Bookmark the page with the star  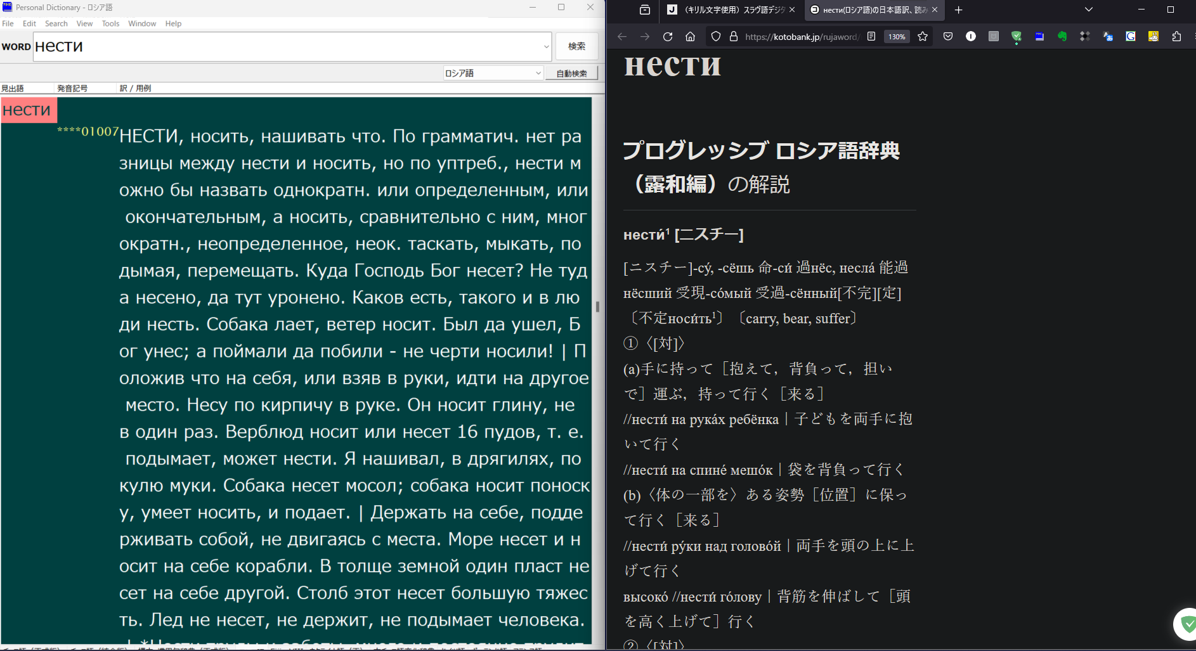click(x=923, y=36)
